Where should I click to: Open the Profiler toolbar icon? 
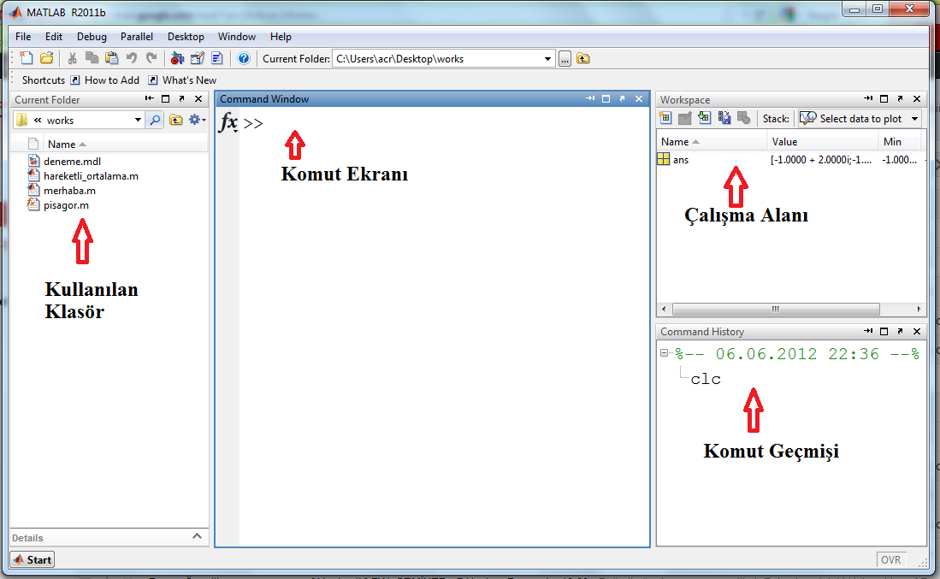[x=217, y=58]
